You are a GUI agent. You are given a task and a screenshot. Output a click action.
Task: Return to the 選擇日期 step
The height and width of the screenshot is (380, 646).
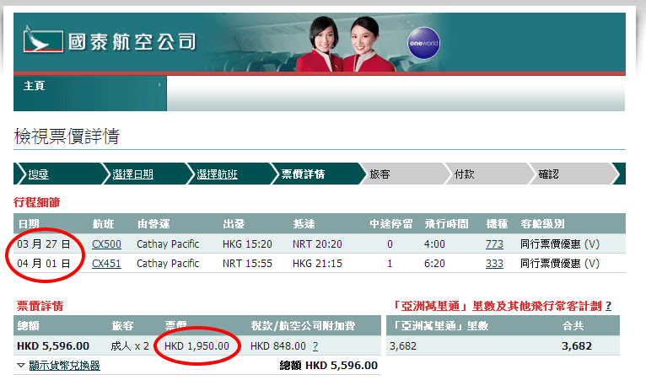click(x=133, y=174)
